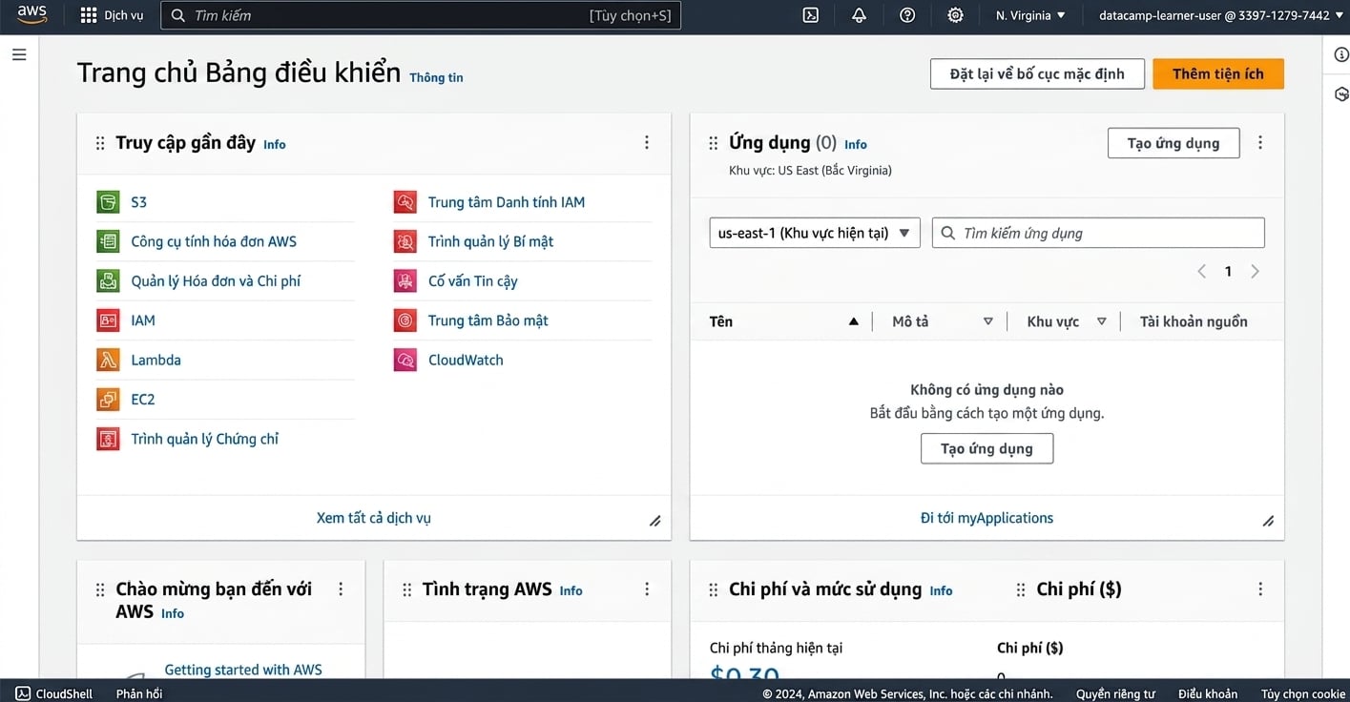Click the EC2 service icon
The image size is (1350, 702).
(108, 400)
